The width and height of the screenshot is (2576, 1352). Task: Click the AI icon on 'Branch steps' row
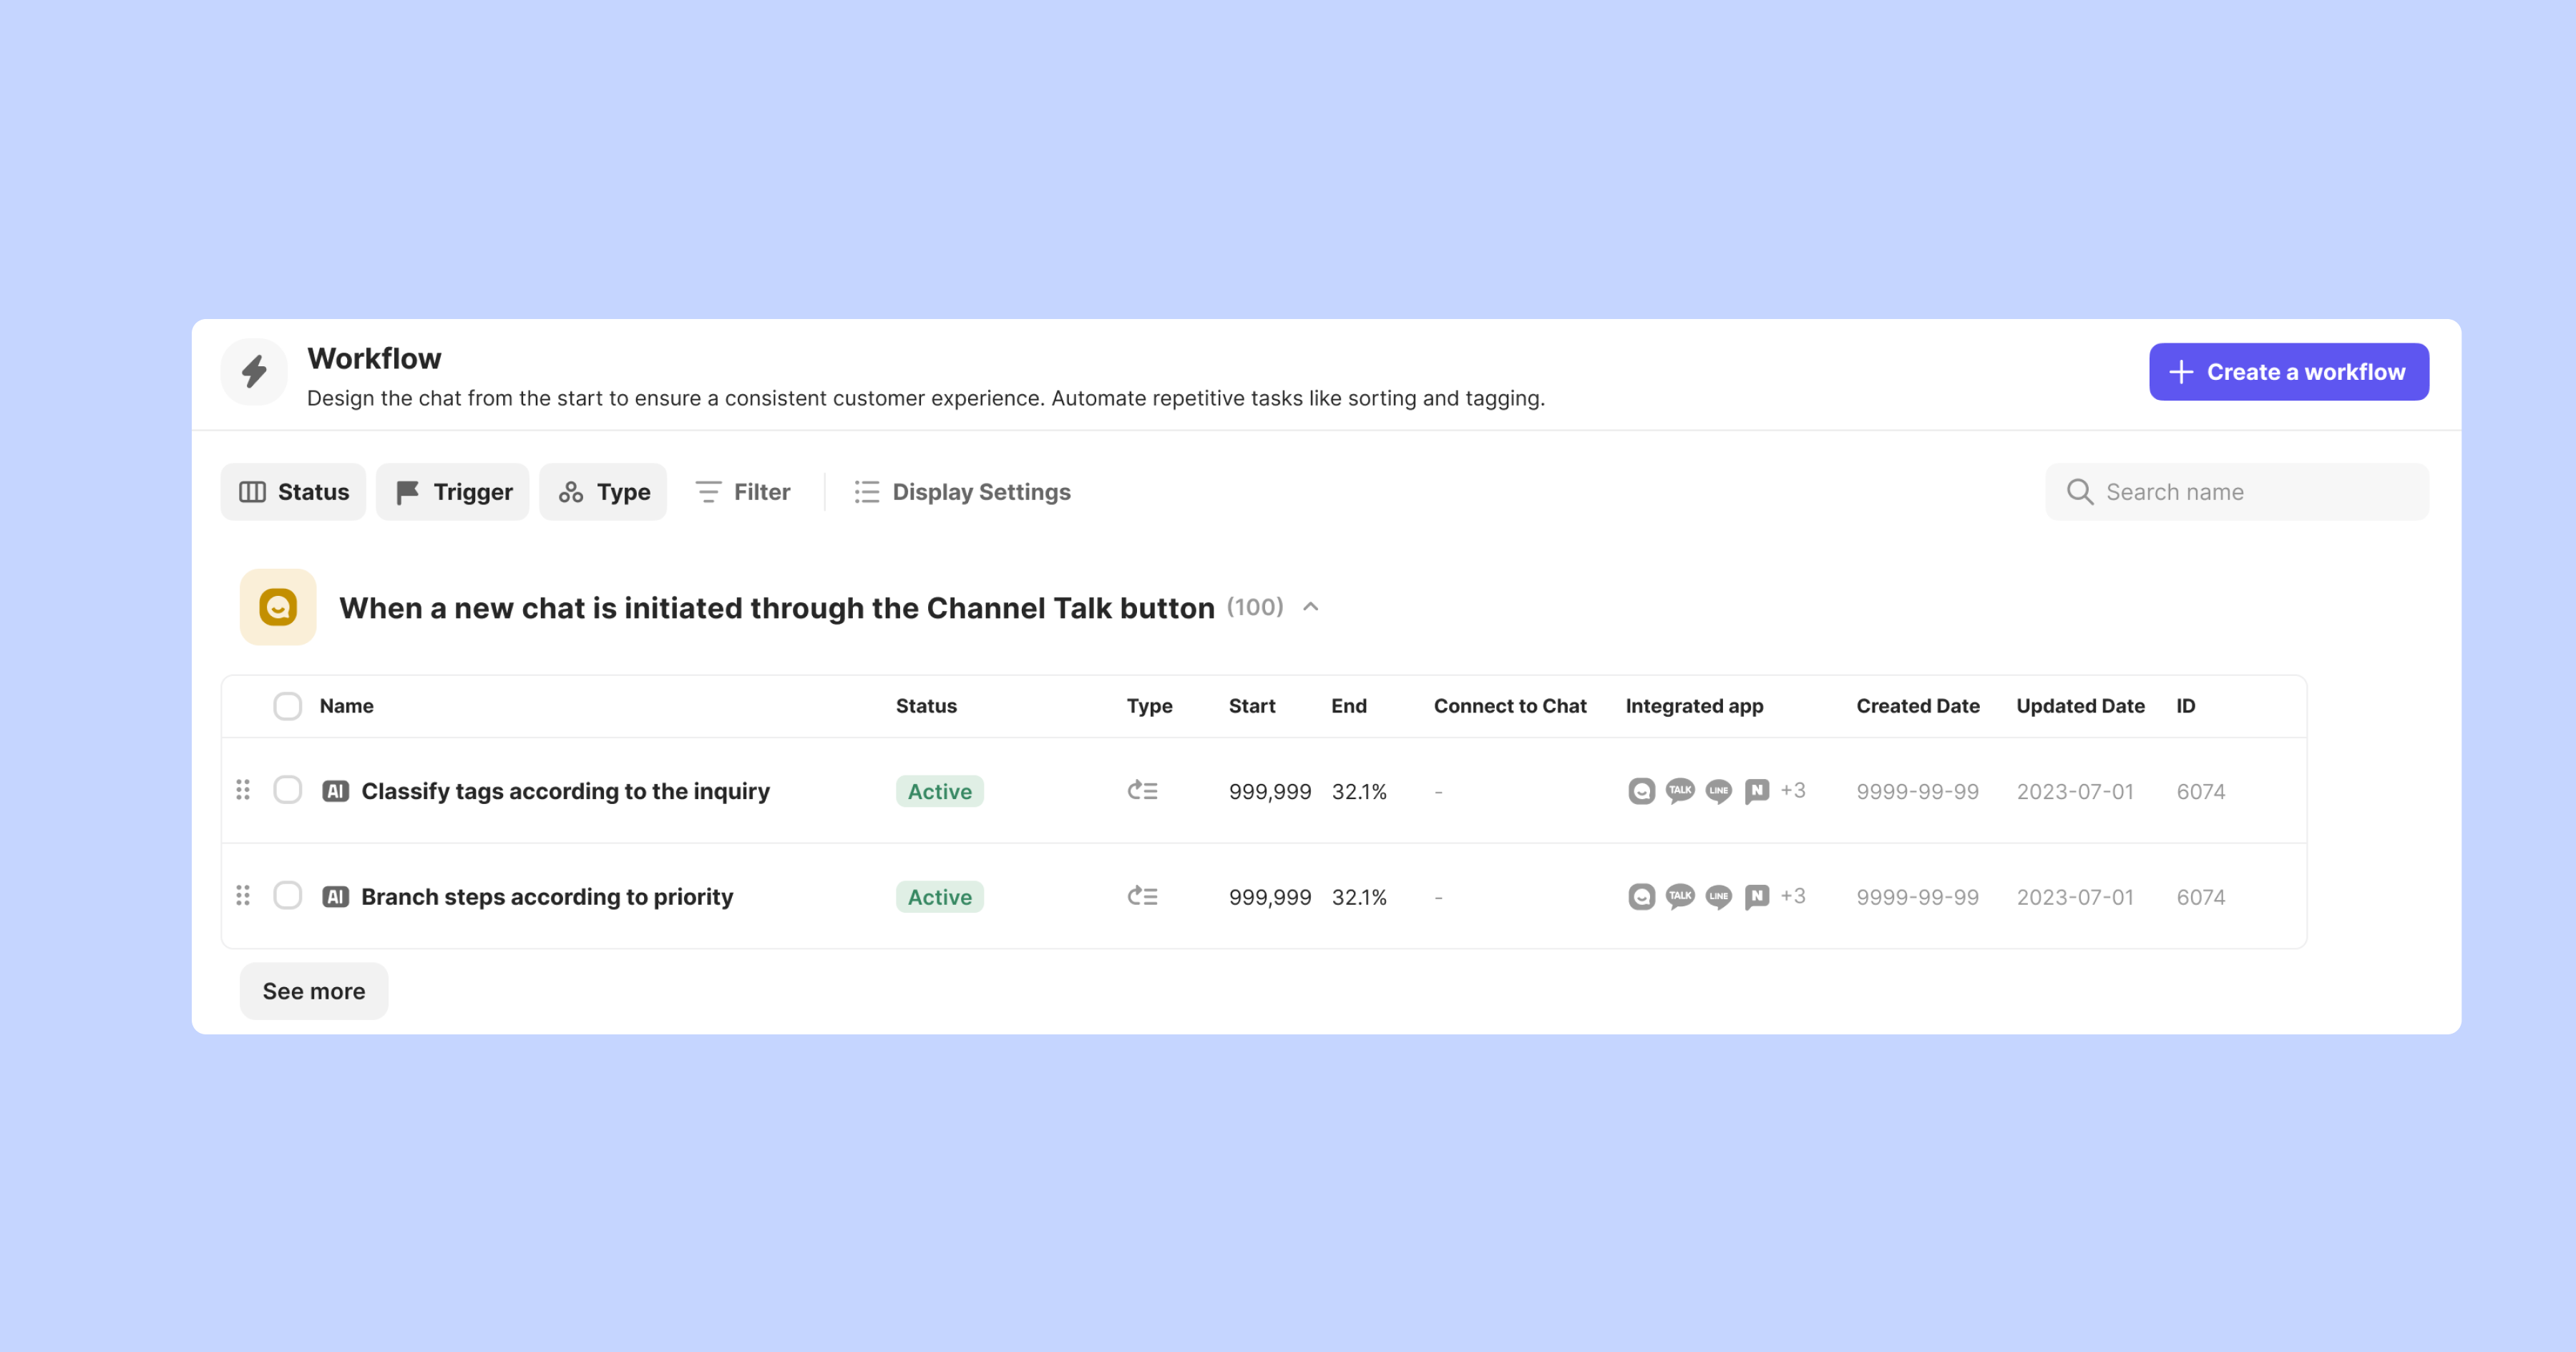336,896
